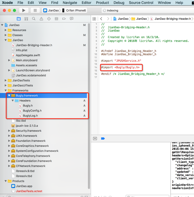Expand the Resources folder
194x197 pixels.
5,30
